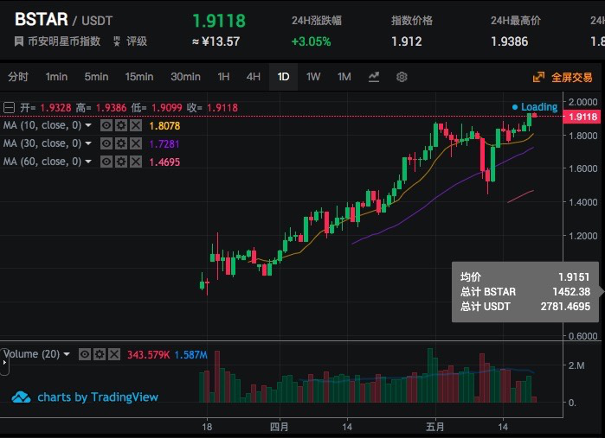Image resolution: width=605 pixels, height=438 pixels.
Task: Click the Loading status indicator
Action: (535, 107)
